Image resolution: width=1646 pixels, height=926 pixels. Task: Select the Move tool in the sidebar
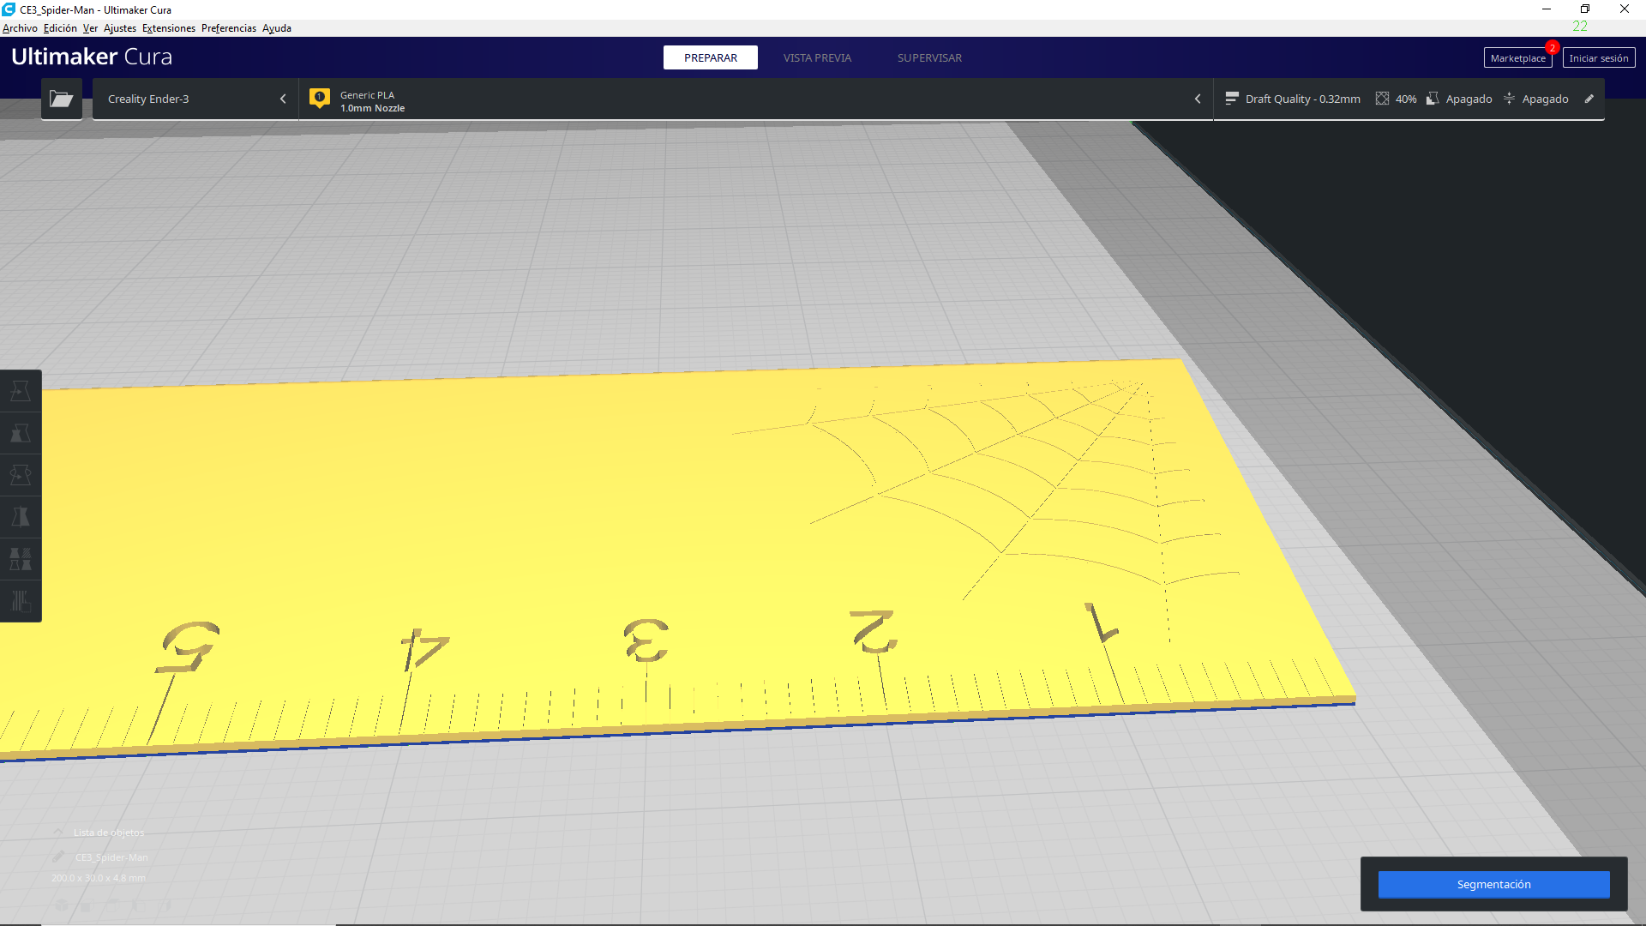[21, 390]
